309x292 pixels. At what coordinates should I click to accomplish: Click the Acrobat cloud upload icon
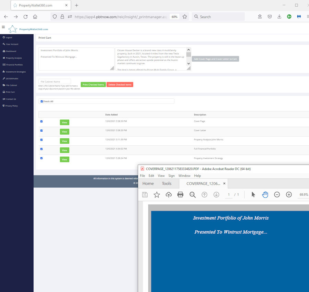[169, 195]
